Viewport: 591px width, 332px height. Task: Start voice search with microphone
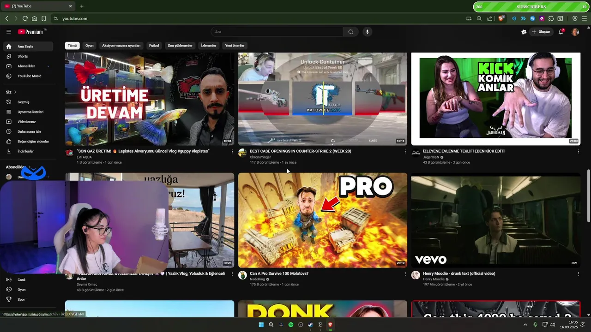[368, 32]
